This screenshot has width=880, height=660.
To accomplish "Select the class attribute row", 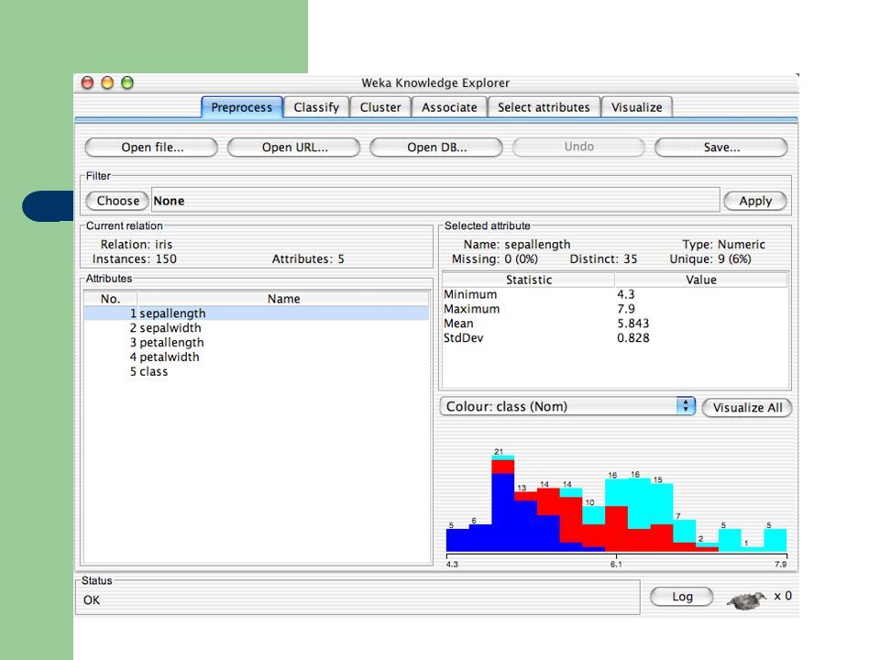I will coord(256,371).
